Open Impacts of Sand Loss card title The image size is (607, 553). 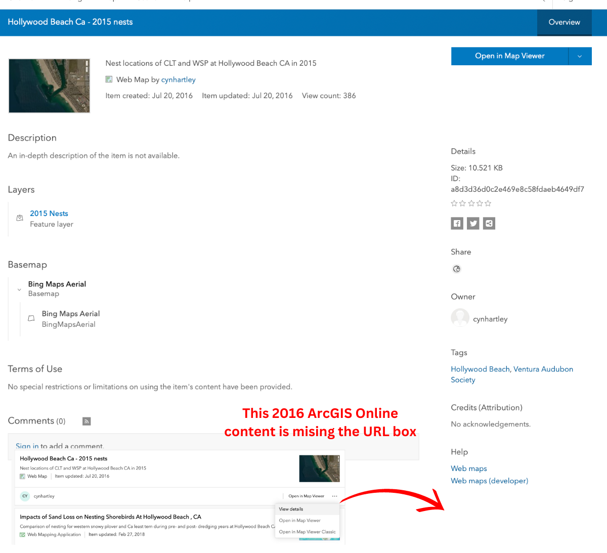(x=110, y=517)
